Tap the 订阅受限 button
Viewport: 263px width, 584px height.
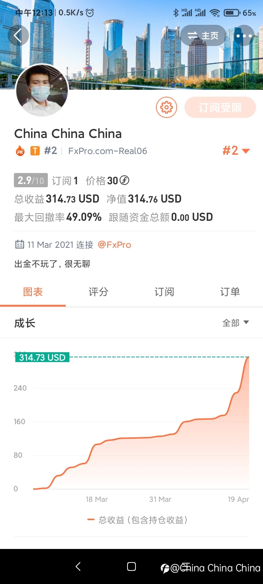pos(220,107)
